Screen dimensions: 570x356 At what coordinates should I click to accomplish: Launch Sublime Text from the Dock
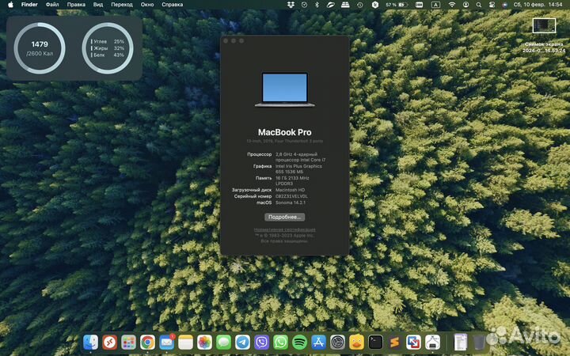pos(394,343)
